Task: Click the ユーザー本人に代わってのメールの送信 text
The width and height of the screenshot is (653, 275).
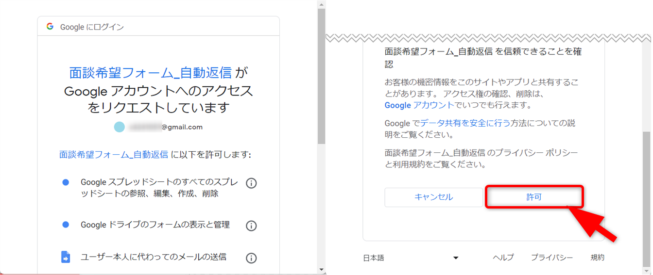Action: pos(154,257)
